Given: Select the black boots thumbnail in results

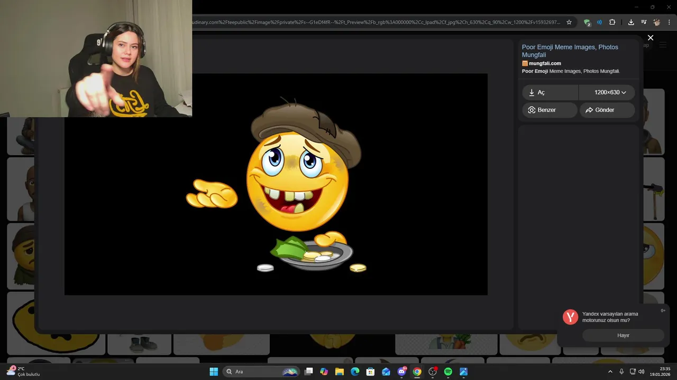Looking at the screenshot, I should 139,344.
